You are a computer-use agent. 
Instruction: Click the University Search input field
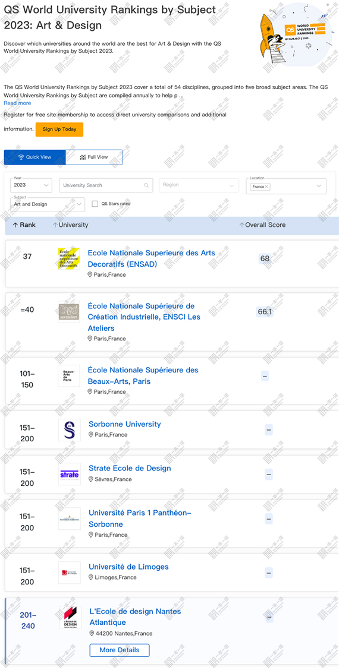pos(106,185)
